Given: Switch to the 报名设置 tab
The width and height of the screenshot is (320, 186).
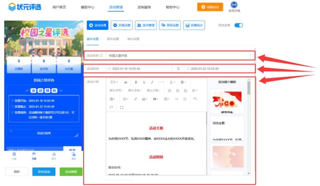Looking at the screenshot, I should pos(113,39).
